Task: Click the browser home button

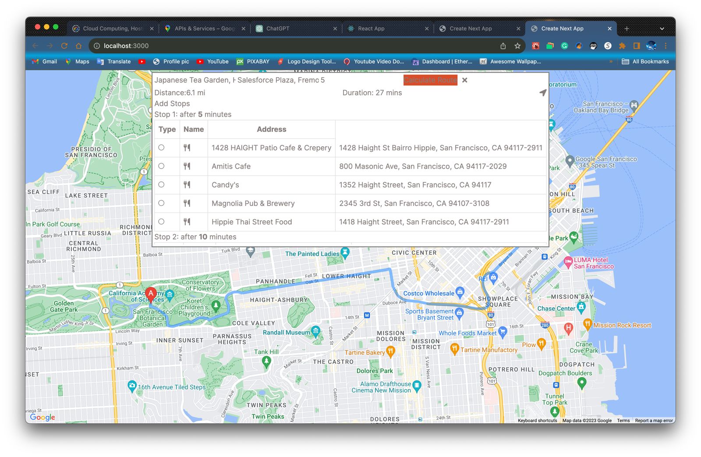Action: [x=79, y=46]
